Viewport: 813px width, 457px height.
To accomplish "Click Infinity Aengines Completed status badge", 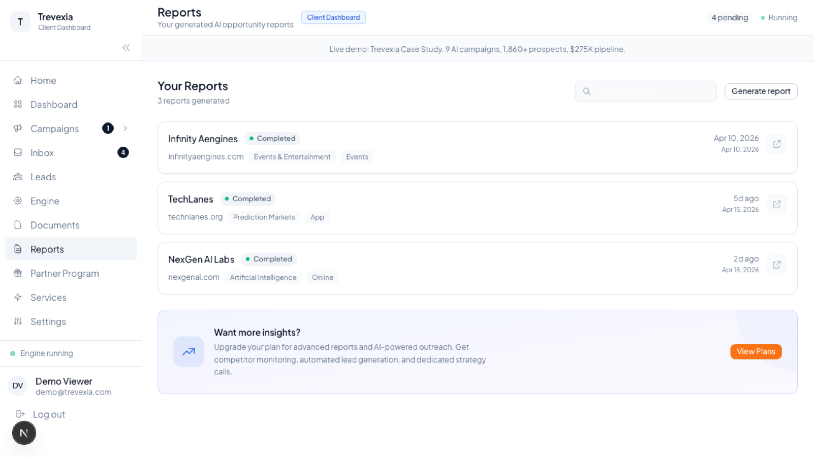I will (272, 139).
